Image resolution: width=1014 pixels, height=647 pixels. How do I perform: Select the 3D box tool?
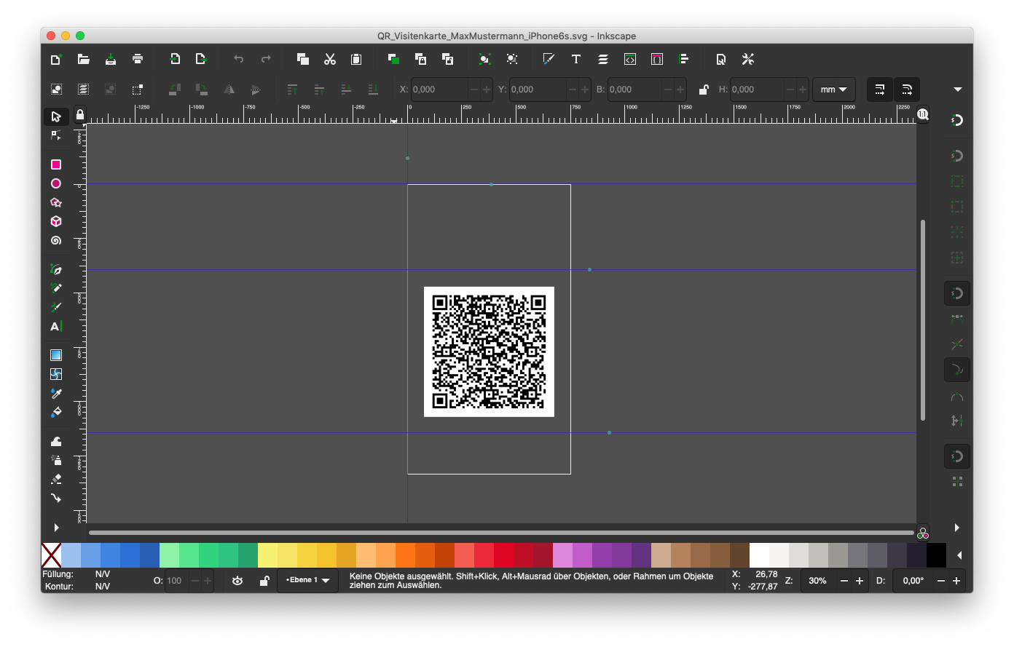pos(55,221)
